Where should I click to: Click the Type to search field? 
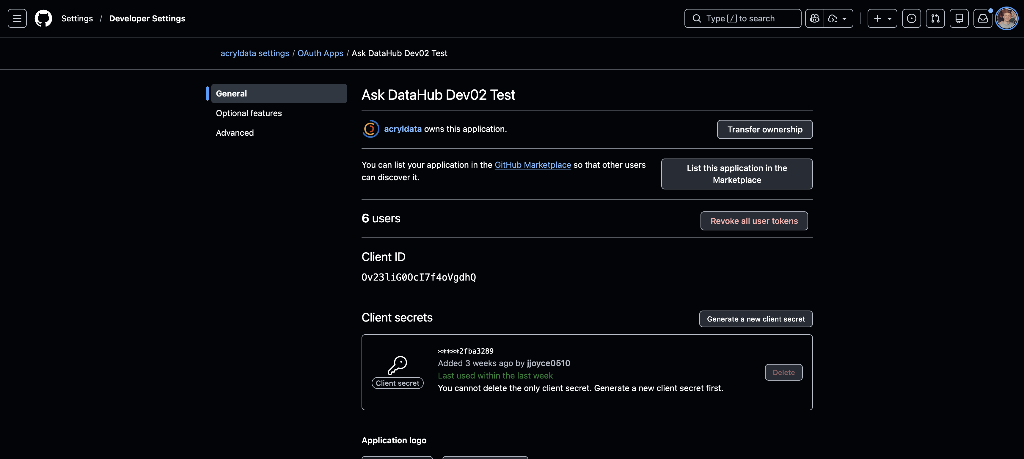(742, 19)
